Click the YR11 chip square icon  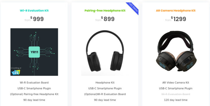click(34, 52)
